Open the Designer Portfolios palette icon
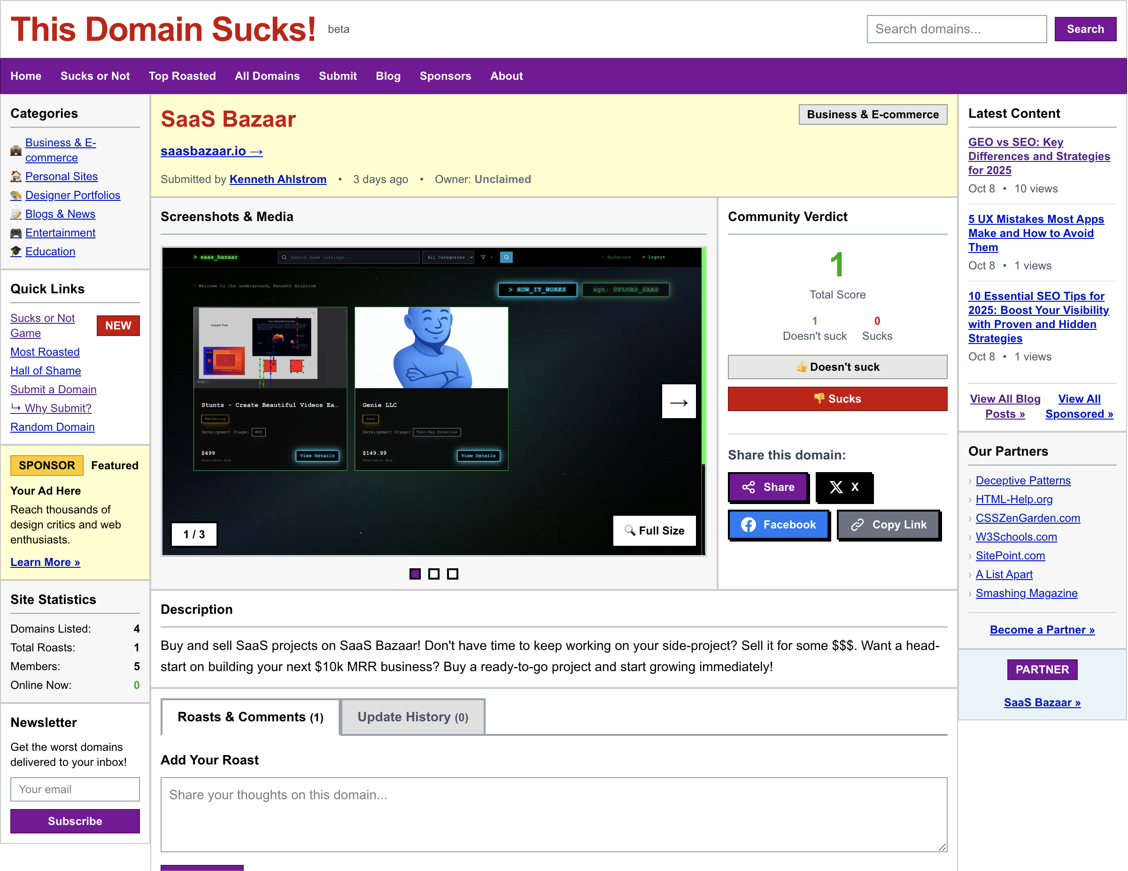 [16, 195]
